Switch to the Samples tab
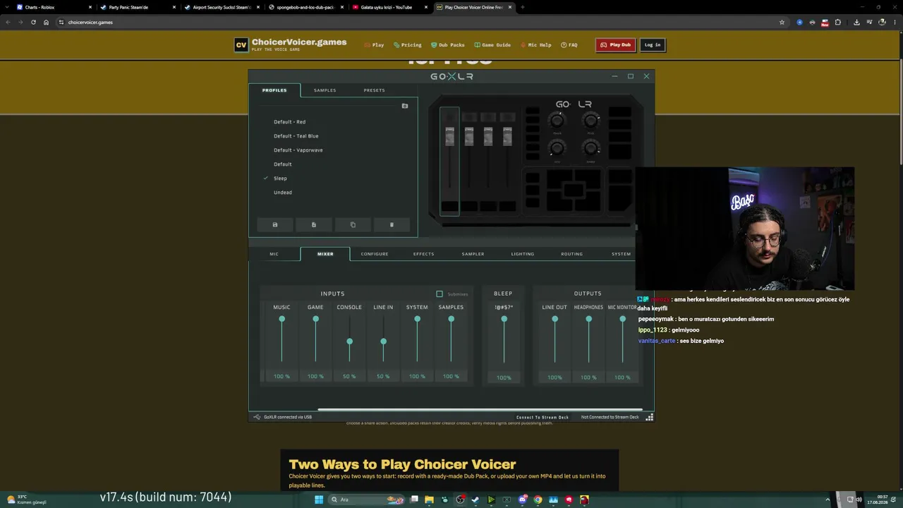The height and width of the screenshot is (508, 903). (x=325, y=90)
